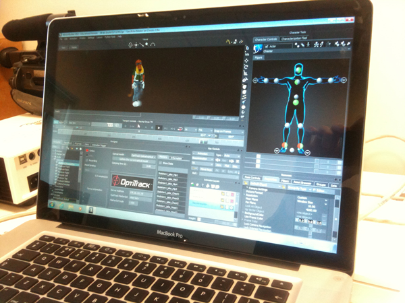The width and height of the screenshot is (405, 303).
Task: Click the skeleton figure icon in Character Controls toolbar
Action: (x=308, y=45)
